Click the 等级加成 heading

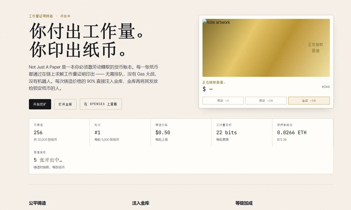click(244, 203)
